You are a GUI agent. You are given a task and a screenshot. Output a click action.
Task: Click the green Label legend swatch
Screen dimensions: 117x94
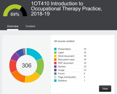(55, 53)
